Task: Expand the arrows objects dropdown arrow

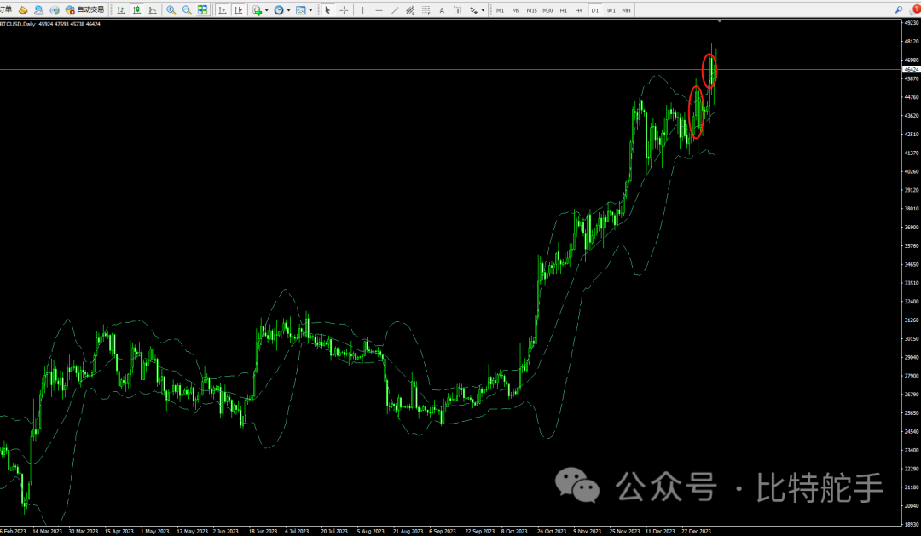Action: pyautogui.click(x=483, y=10)
